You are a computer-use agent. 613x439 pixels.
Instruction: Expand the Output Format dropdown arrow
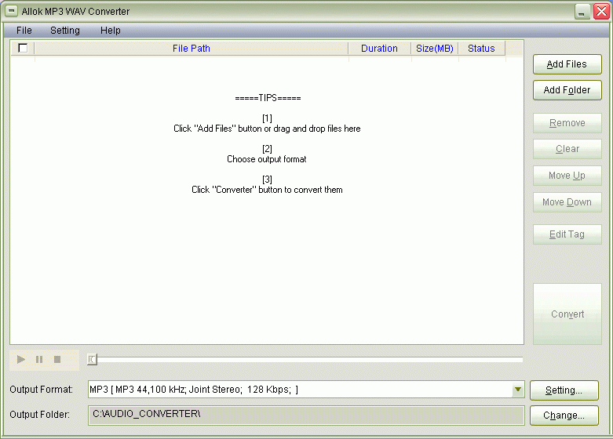(x=517, y=390)
